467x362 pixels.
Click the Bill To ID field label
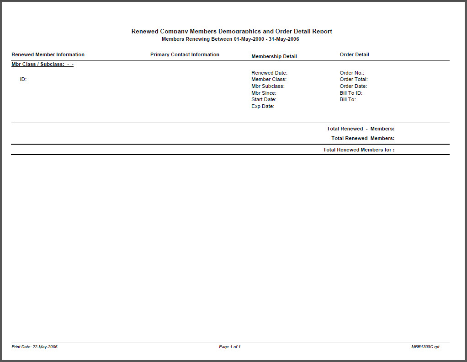coord(351,93)
